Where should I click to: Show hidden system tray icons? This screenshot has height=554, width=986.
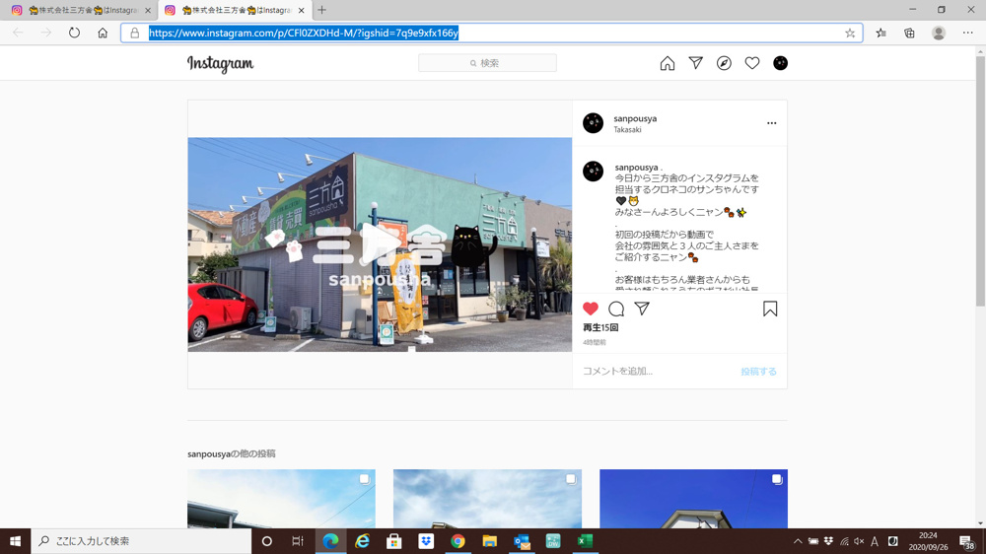tap(798, 541)
